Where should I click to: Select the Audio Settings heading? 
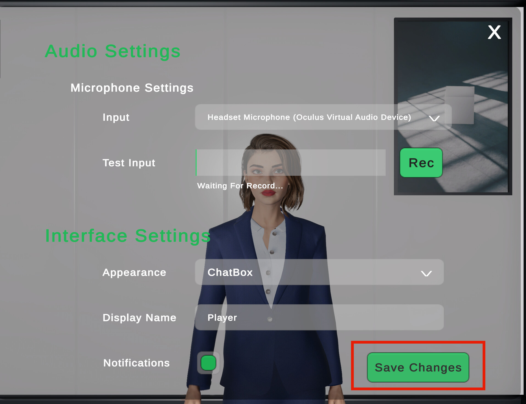pos(113,51)
